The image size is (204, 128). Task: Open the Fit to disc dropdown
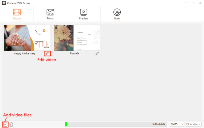click(x=193, y=124)
